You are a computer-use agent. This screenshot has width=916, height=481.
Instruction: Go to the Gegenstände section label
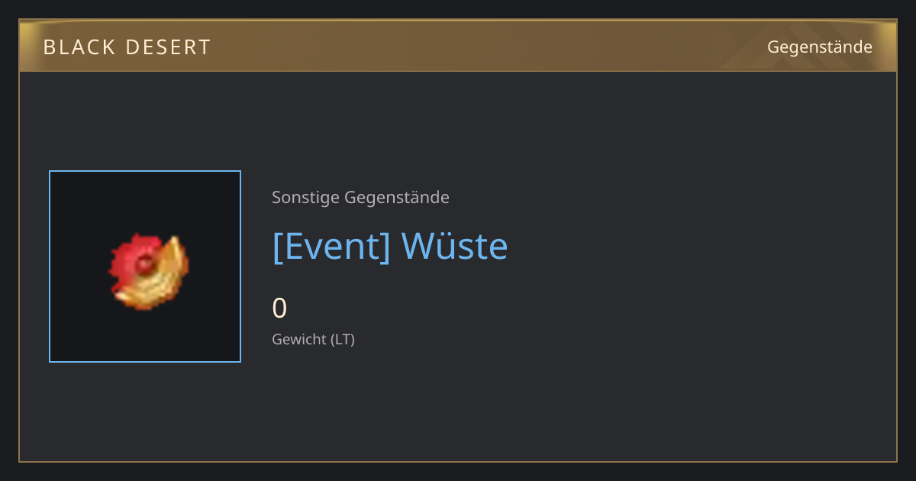pyautogui.click(x=820, y=47)
